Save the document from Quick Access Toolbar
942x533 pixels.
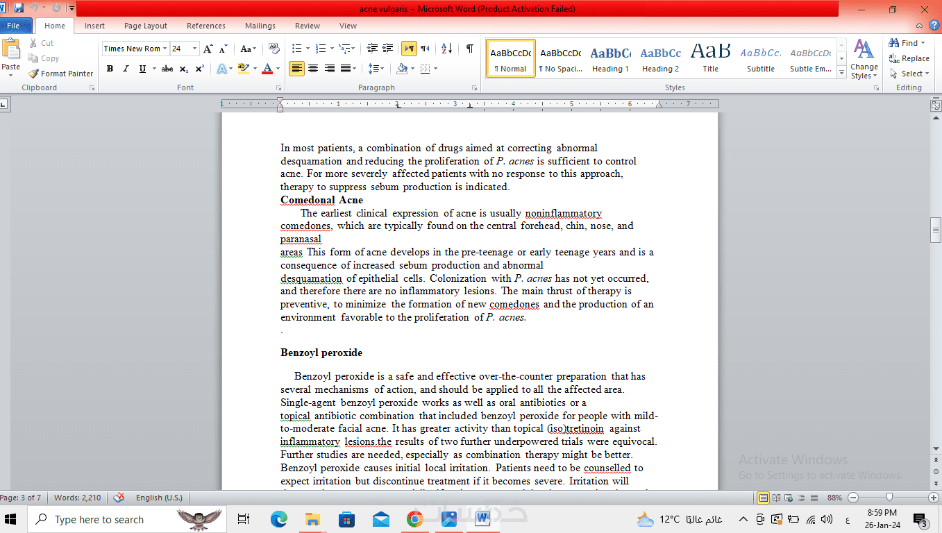pyautogui.click(x=19, y=8)
